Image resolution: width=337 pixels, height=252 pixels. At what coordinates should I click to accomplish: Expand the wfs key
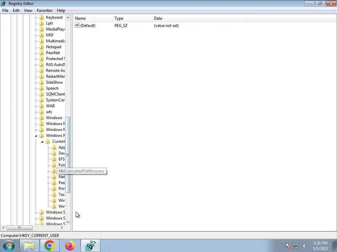pos(36,112)
